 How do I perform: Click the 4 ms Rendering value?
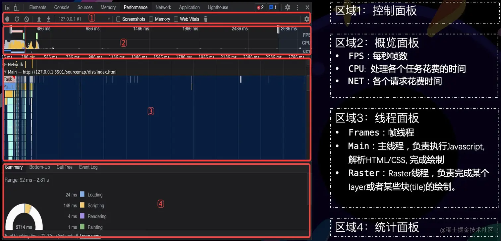[x=72, y=216]
